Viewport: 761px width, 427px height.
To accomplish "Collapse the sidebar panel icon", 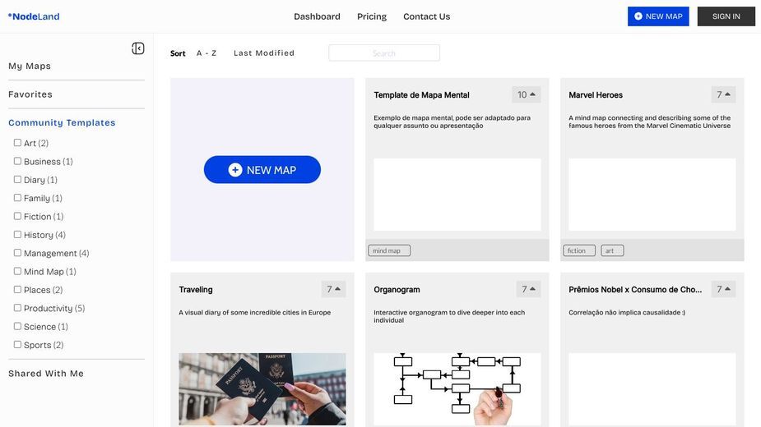I will pyautogui.click(x=138, y=48).
